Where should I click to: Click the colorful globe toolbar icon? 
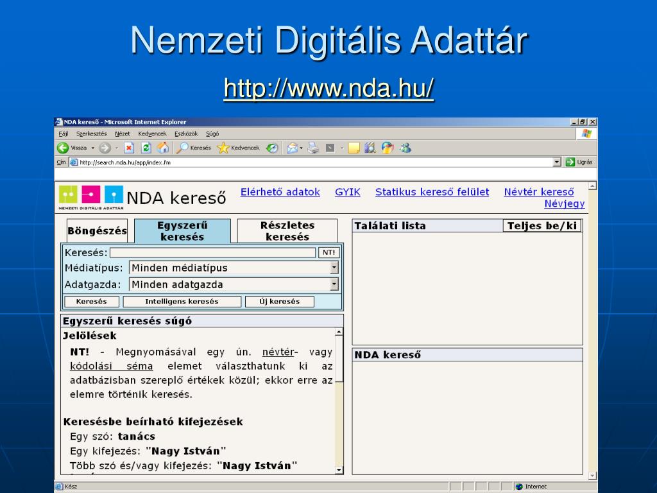click(388, 148)
